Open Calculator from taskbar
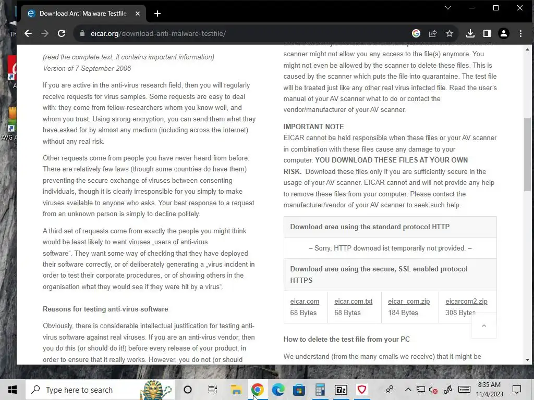 [x=320, y=390]
